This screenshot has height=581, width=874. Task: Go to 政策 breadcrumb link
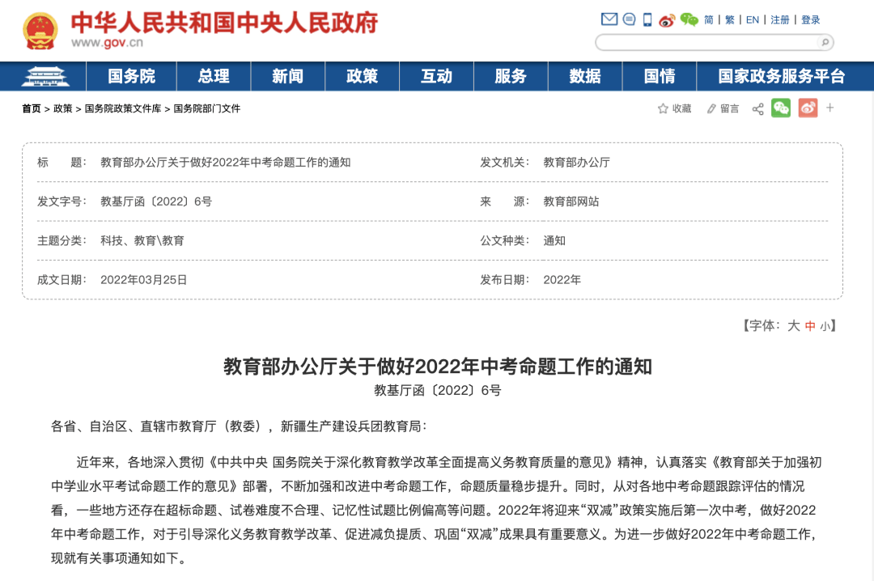point(63,108)
